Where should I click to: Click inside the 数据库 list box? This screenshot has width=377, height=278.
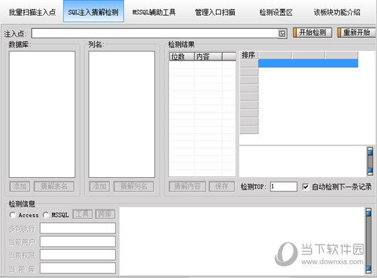pos(42,115)
